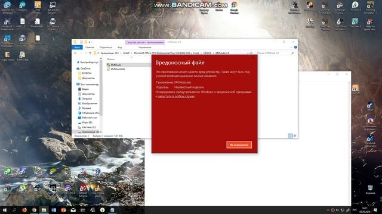Open the Advanced Serial Port desktop shortcut

coord(53,7)
